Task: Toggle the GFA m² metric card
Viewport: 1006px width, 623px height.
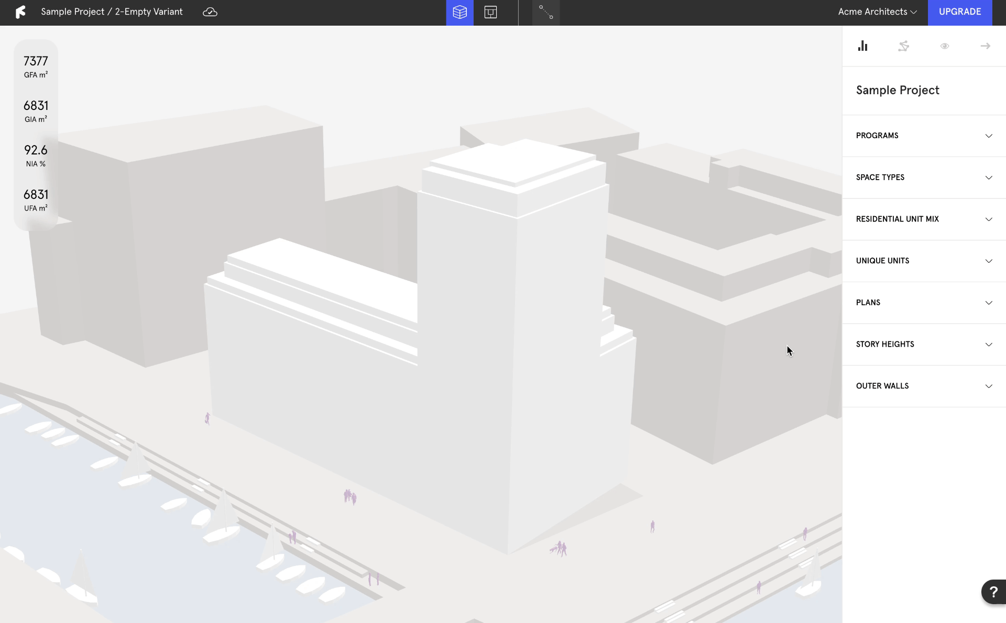Action: (36, 66)
